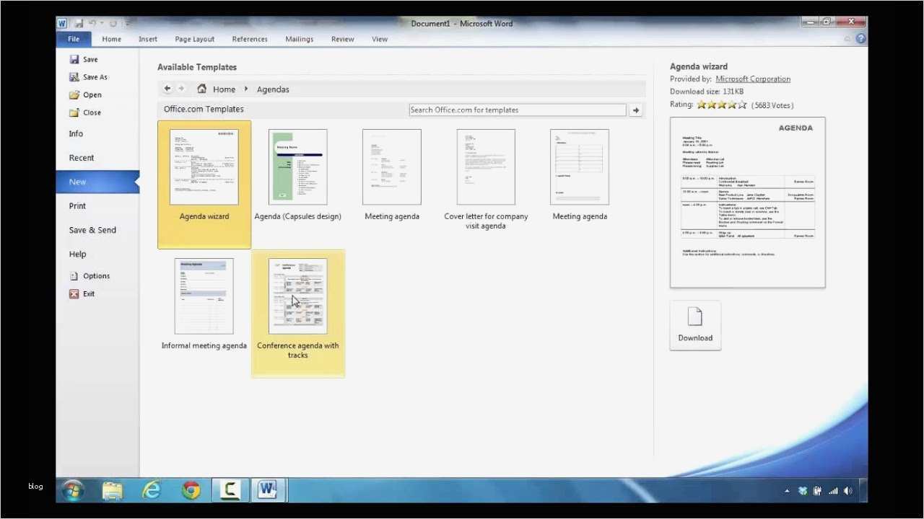Click Close in the File menu
This screenshot has height=519, width=924.
(85, 112)
